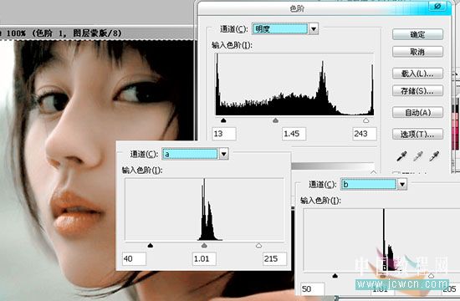Viewport: 460px width, 301px height.
Task: Open the 明度 channel dropdown arrow
Action: 314,29
